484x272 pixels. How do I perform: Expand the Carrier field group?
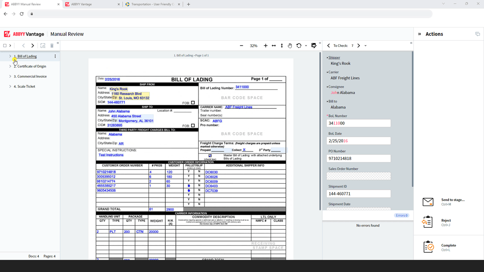tap(327, 72)
